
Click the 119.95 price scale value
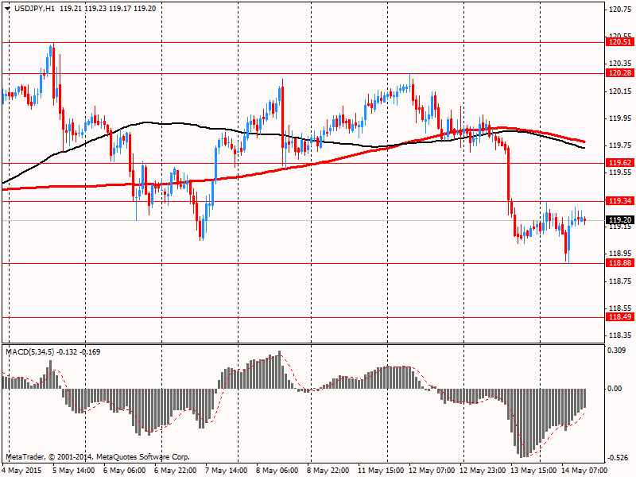[620, 118]
